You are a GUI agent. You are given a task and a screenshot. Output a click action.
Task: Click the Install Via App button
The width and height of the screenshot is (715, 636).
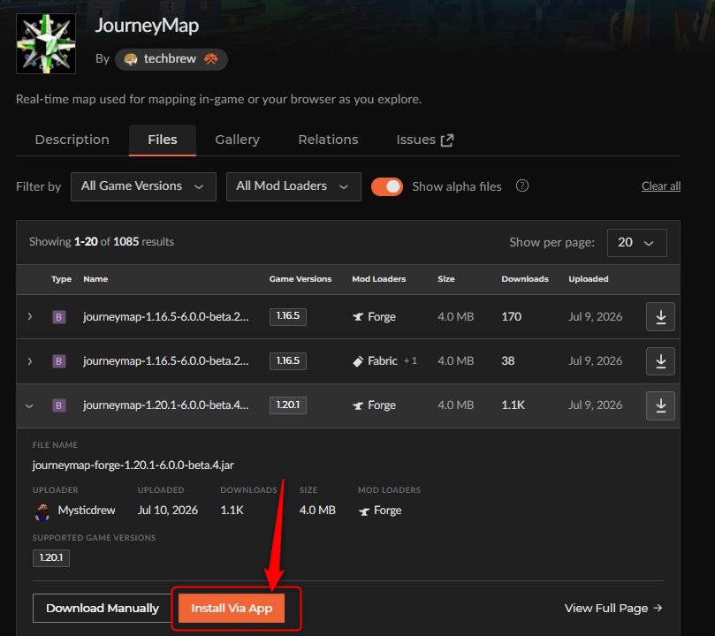(232, 609)
